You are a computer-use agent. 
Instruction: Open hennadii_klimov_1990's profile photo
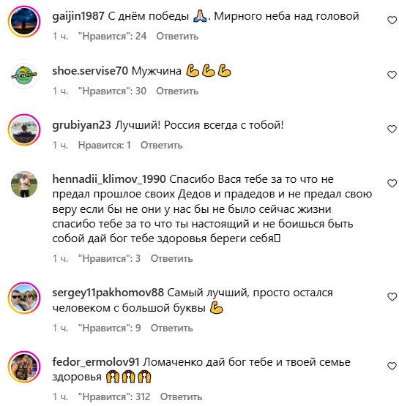(24, 184)
